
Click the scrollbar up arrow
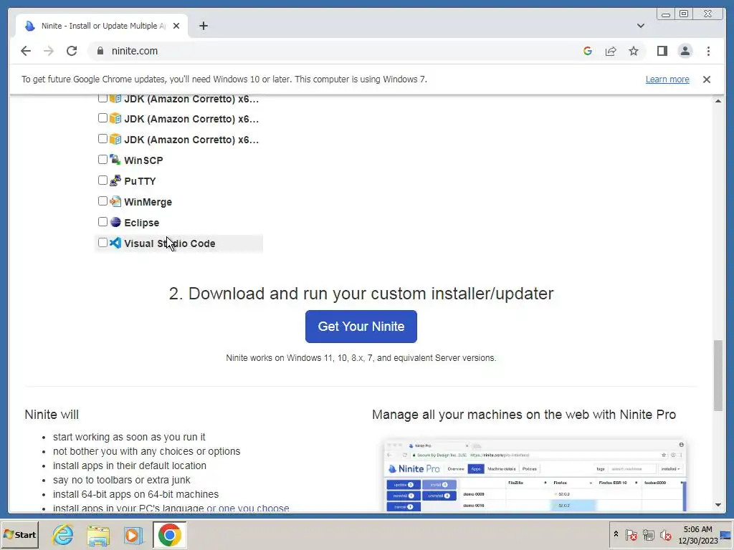click(718, 100)
